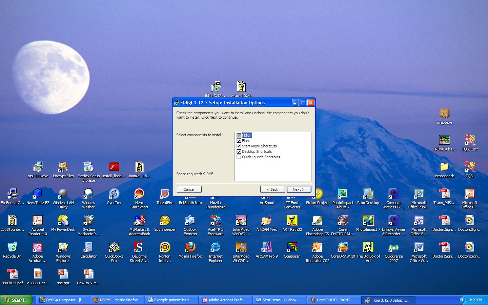Select the Acrobat Reader 4.0 icon

(38, 221)
